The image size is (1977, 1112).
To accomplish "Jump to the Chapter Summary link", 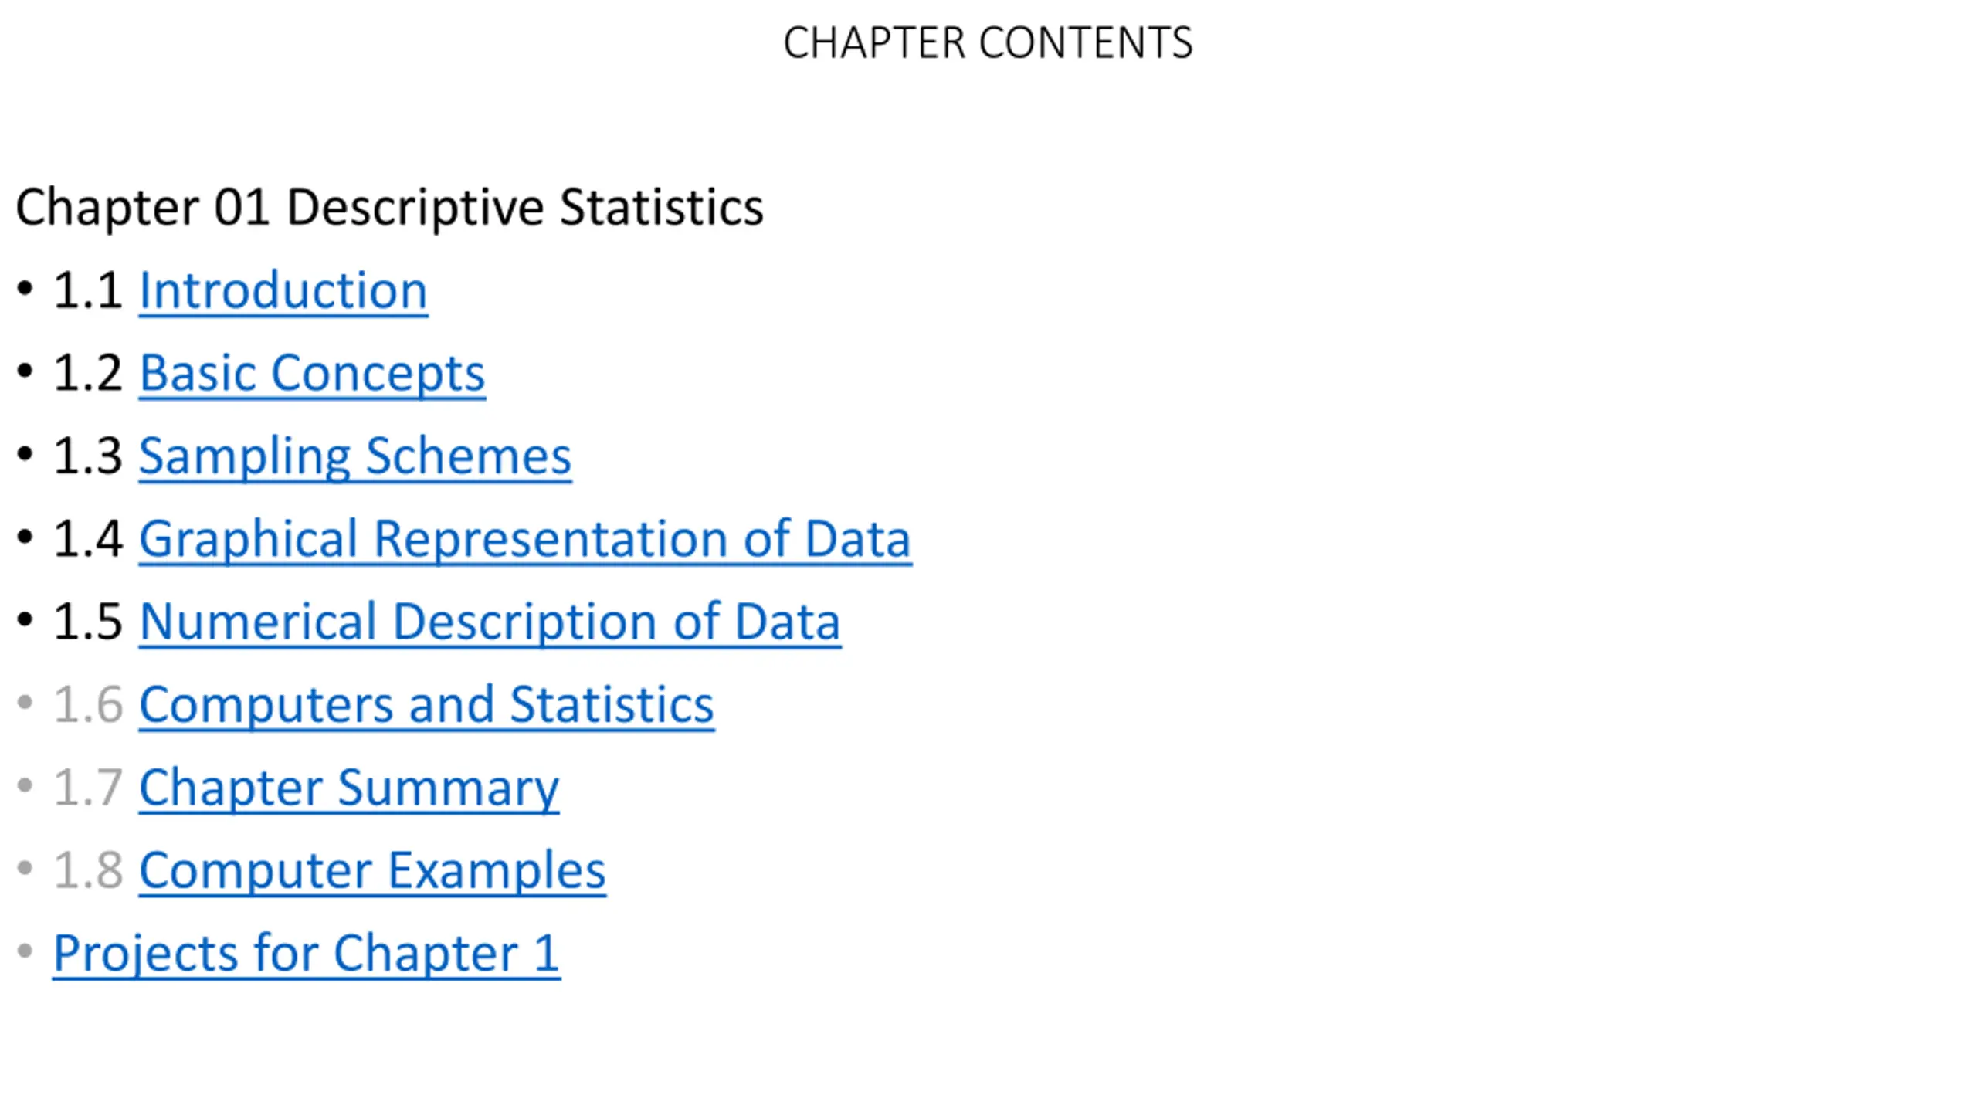I will click(349, 788).
